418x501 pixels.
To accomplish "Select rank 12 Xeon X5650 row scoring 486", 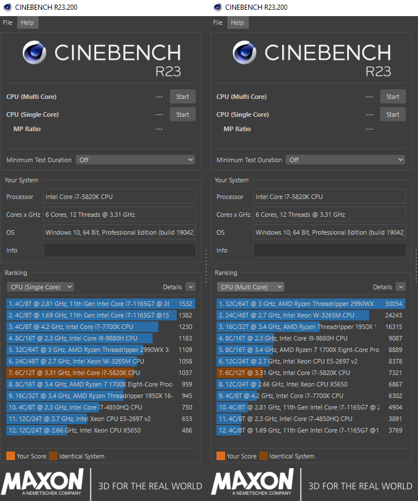I will point(101,430).
